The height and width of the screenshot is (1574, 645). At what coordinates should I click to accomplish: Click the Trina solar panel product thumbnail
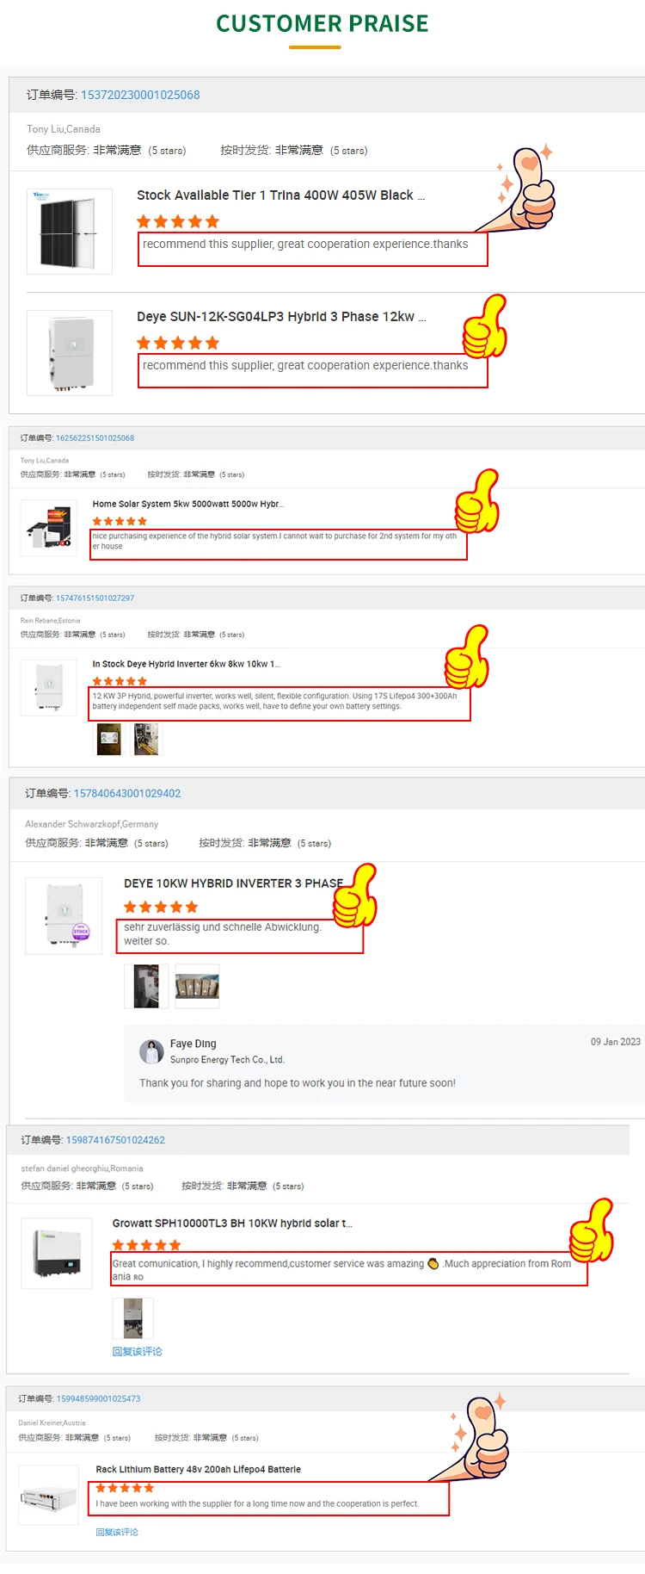coord(70,232)
